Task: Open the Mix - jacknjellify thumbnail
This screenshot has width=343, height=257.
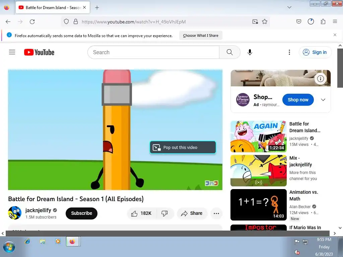Action: [x=258, y=170]
